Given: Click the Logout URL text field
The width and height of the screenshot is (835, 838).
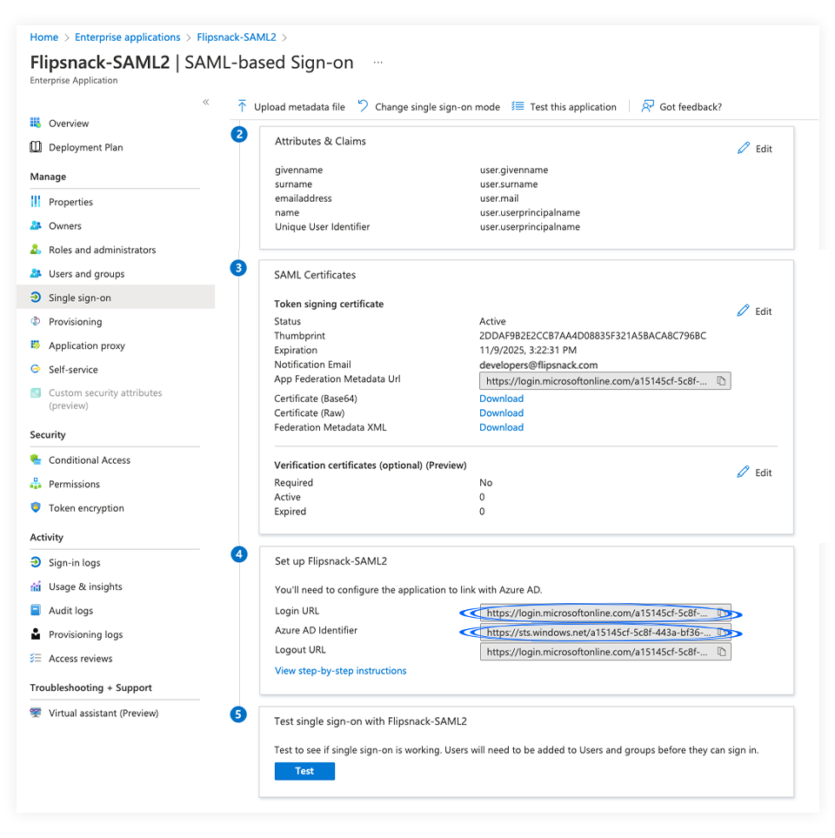Looking at the screenshot, I should (x=605, y=652).
